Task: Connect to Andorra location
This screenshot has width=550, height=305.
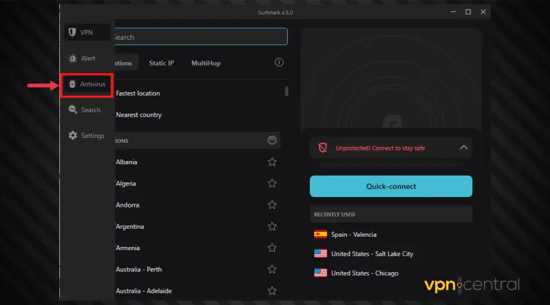Action: click(127, 205)
